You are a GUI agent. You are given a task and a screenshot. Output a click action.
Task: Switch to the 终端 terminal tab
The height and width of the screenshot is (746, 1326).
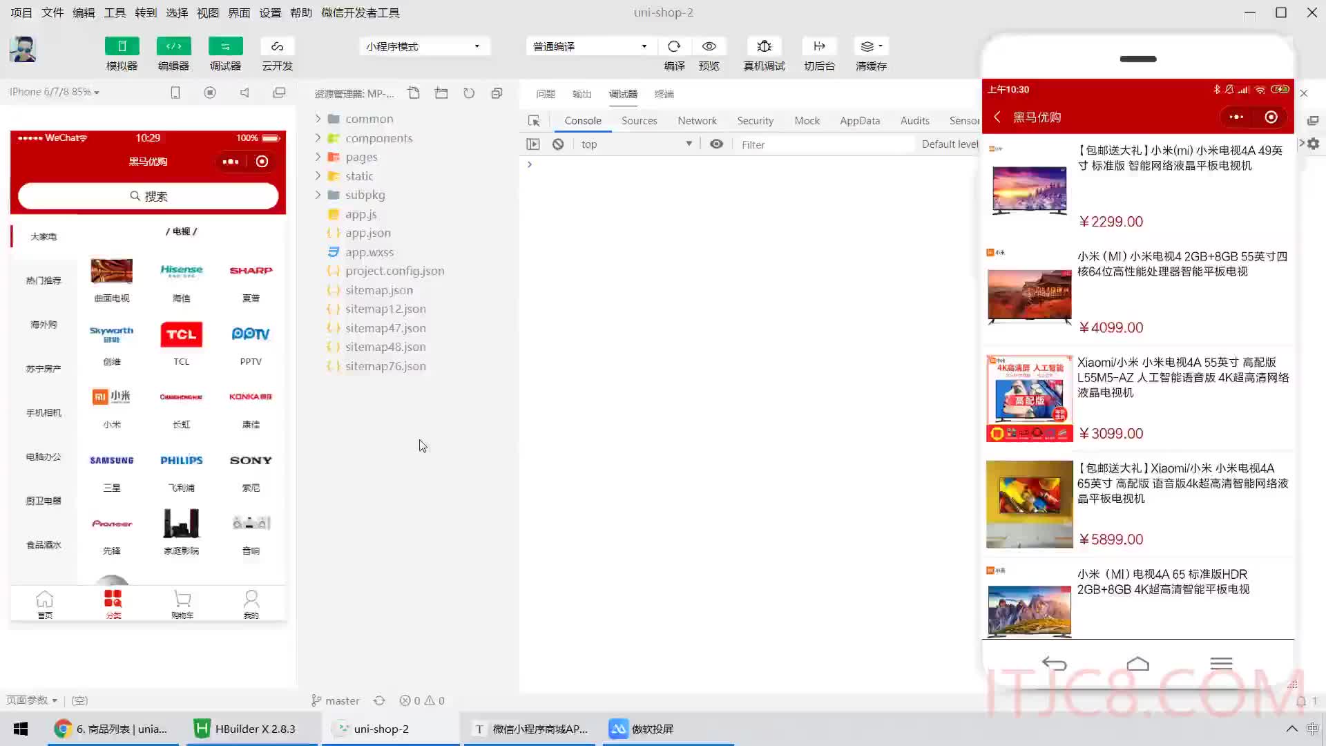664,94
